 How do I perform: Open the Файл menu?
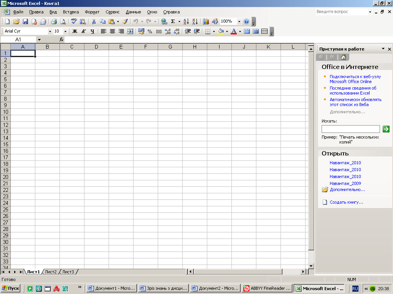pyautogui.click(x=18, y=12)
